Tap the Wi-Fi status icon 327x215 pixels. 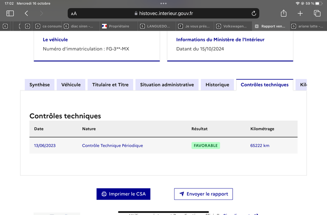pyautogui.click(x=298, y=3)
